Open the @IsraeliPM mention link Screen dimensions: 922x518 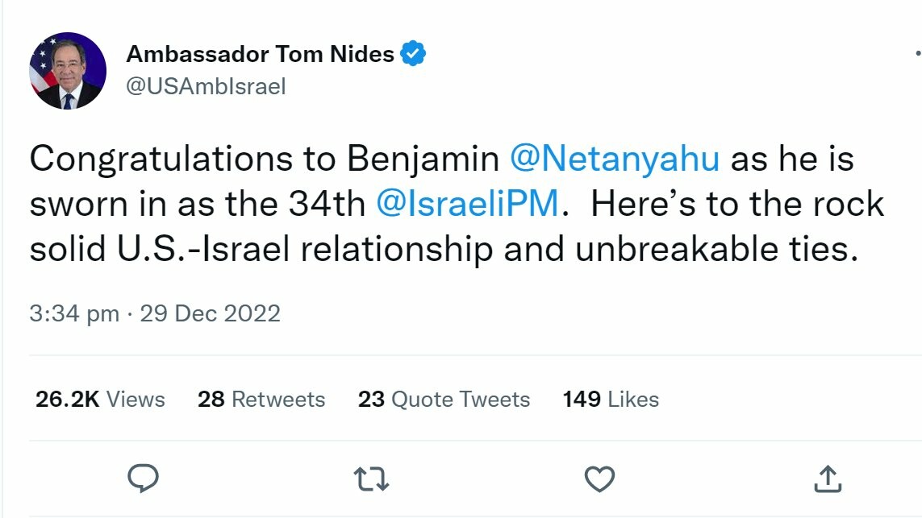tap(467, 205)
